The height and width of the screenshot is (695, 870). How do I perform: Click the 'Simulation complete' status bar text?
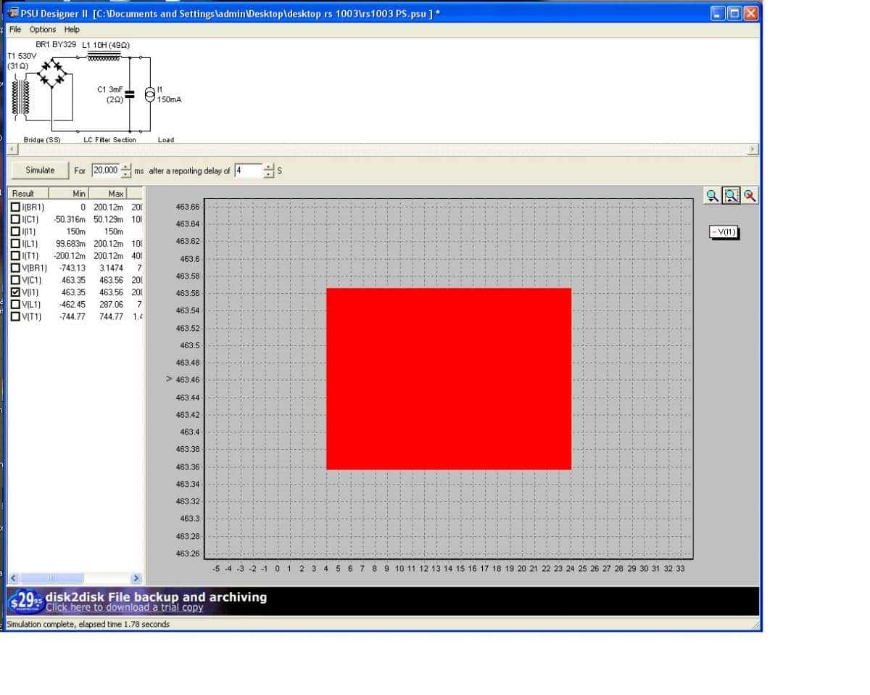click(88, 624)
